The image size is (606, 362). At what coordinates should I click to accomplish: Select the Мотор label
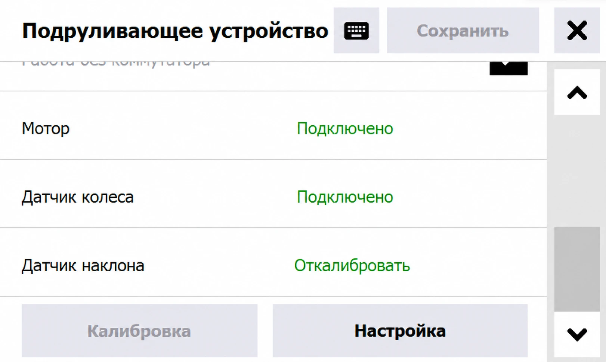(46, 129)
